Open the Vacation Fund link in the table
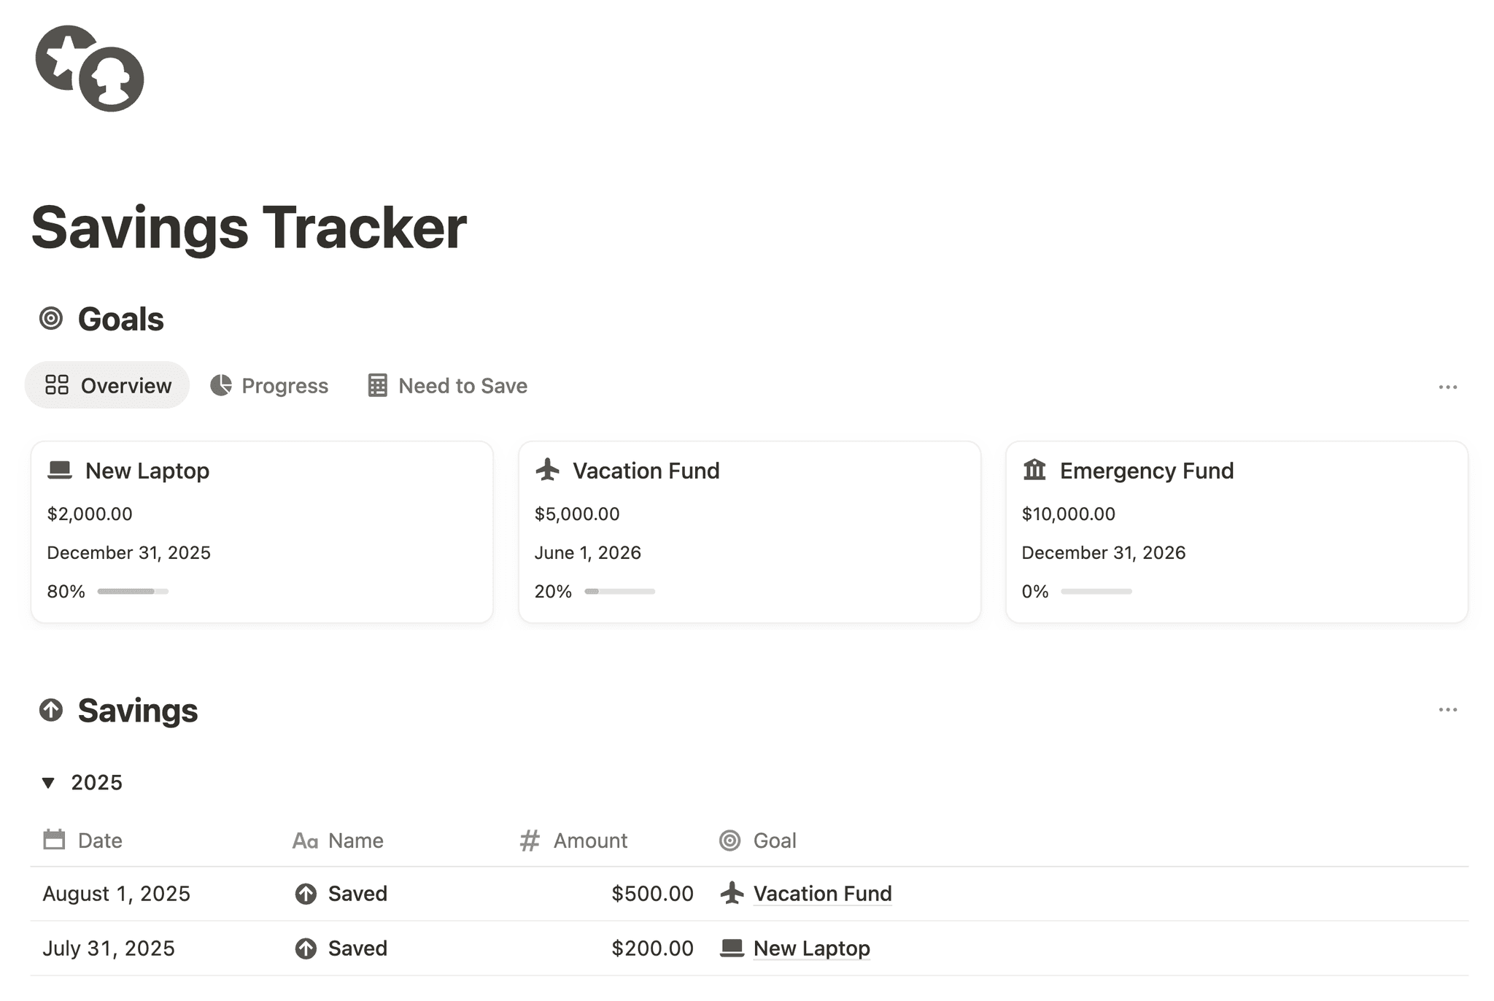This screenshot has width=1494, height=1001. (x=821, y=893)
